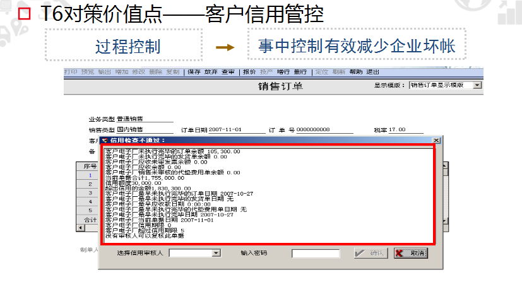Click the 取消 cancel button

(411, 253)
